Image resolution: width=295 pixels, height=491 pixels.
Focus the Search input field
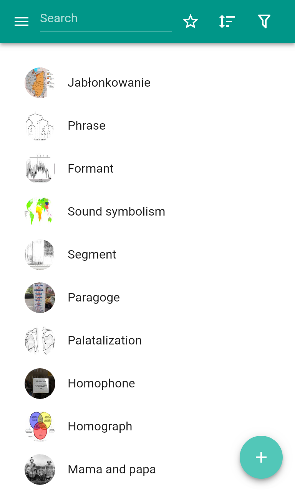pyautogui.click(x=106, y=19)
